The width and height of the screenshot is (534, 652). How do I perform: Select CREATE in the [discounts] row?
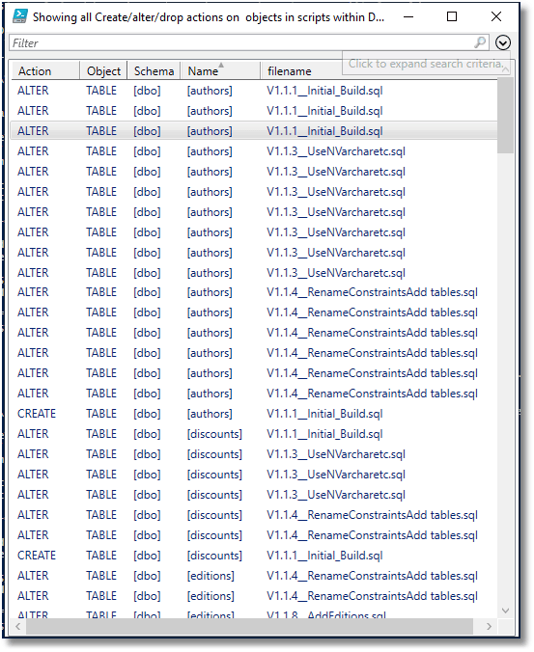(x=37, y=556)
